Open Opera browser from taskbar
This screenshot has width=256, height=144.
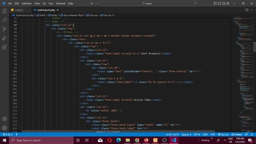[109, 140]
